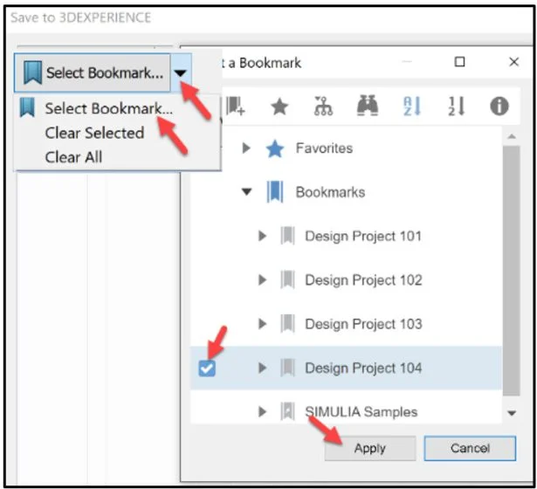Expand Design Project 101 node

tap(263, 236)
